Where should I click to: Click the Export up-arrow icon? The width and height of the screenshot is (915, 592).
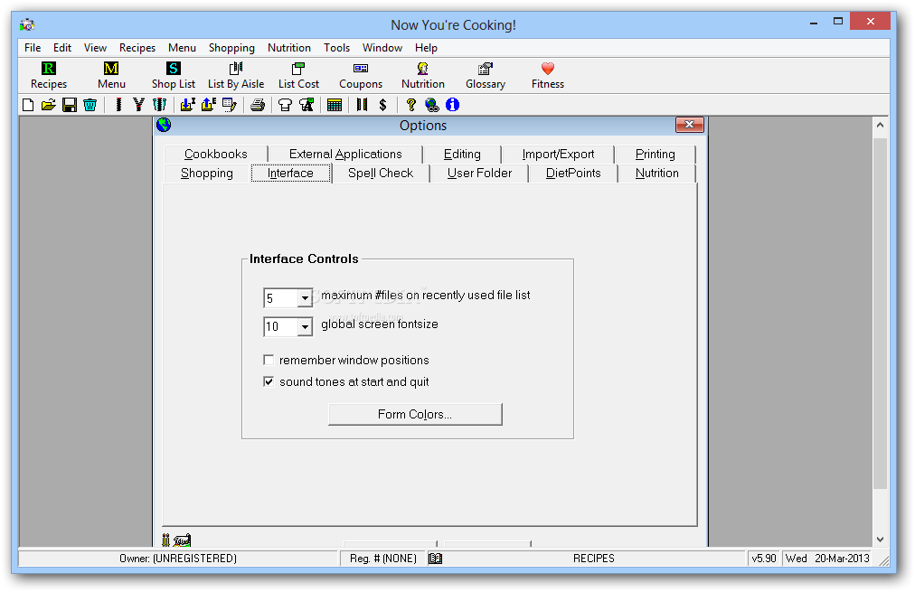(208, 105)
